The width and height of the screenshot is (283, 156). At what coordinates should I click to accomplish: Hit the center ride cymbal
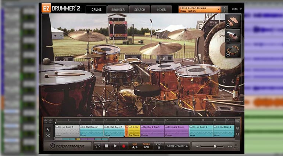click(161, 48)
